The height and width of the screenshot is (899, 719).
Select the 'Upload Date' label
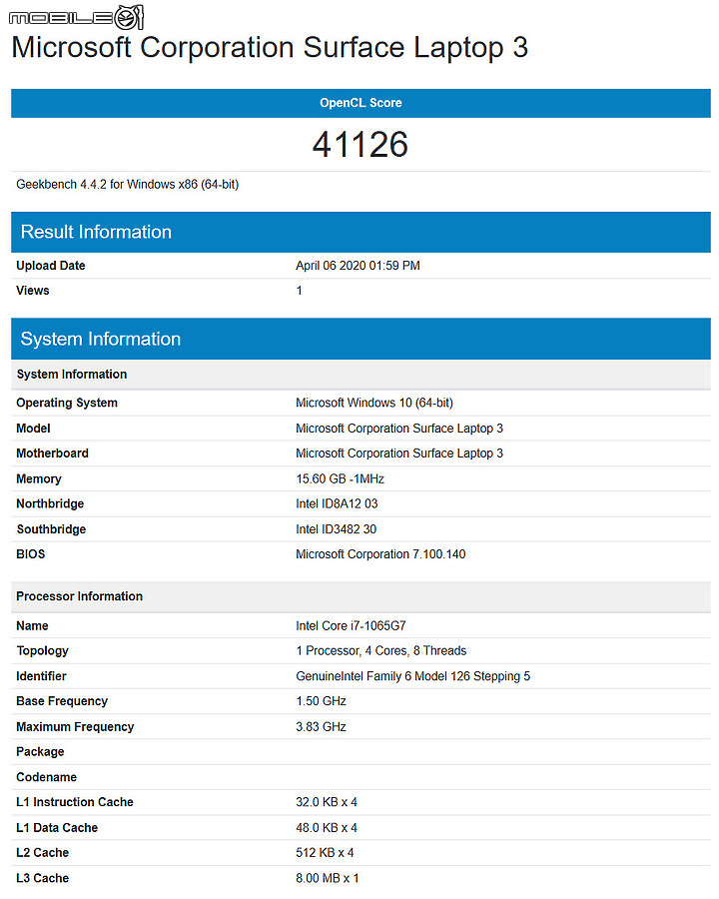point(51,266)
